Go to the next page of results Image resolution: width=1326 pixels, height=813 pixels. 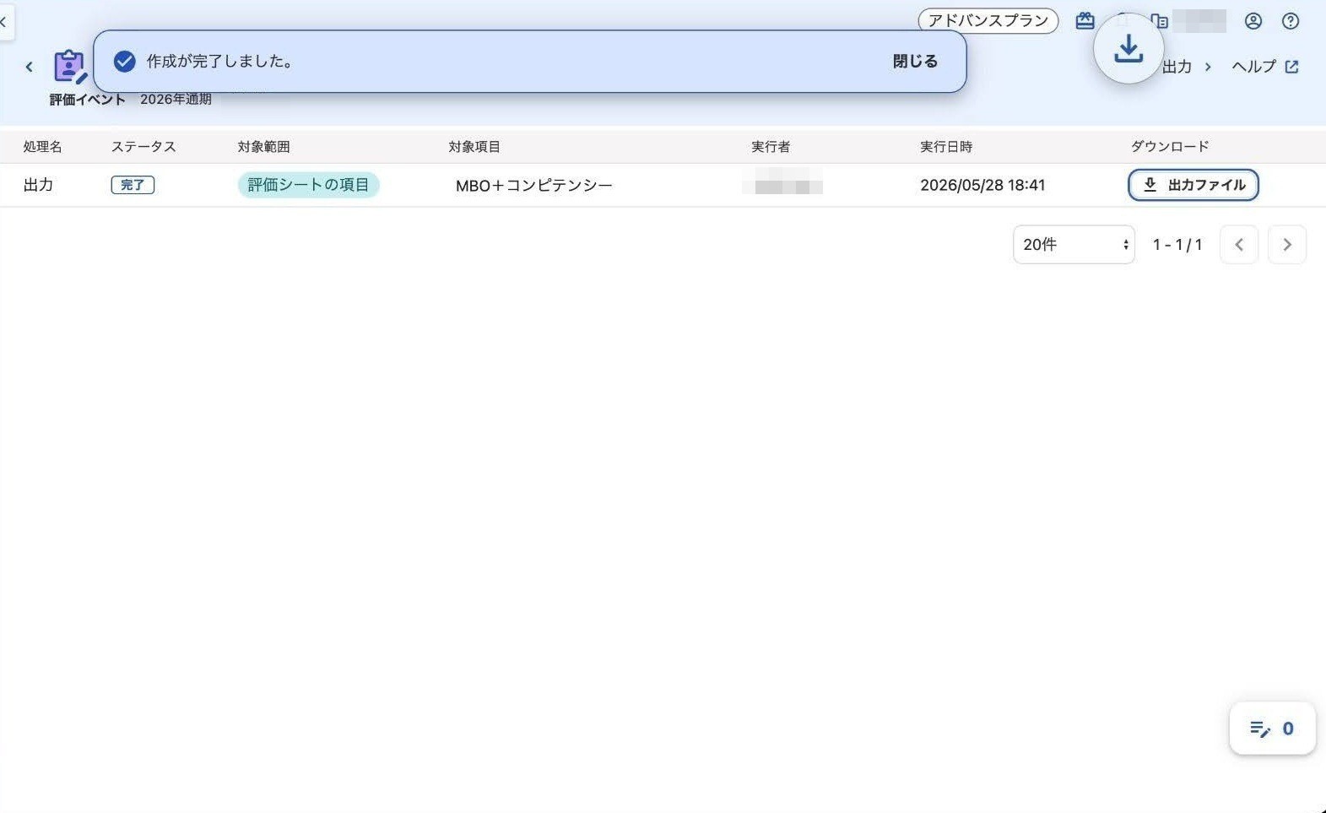pyautogui.click(x=1287, y=245)
